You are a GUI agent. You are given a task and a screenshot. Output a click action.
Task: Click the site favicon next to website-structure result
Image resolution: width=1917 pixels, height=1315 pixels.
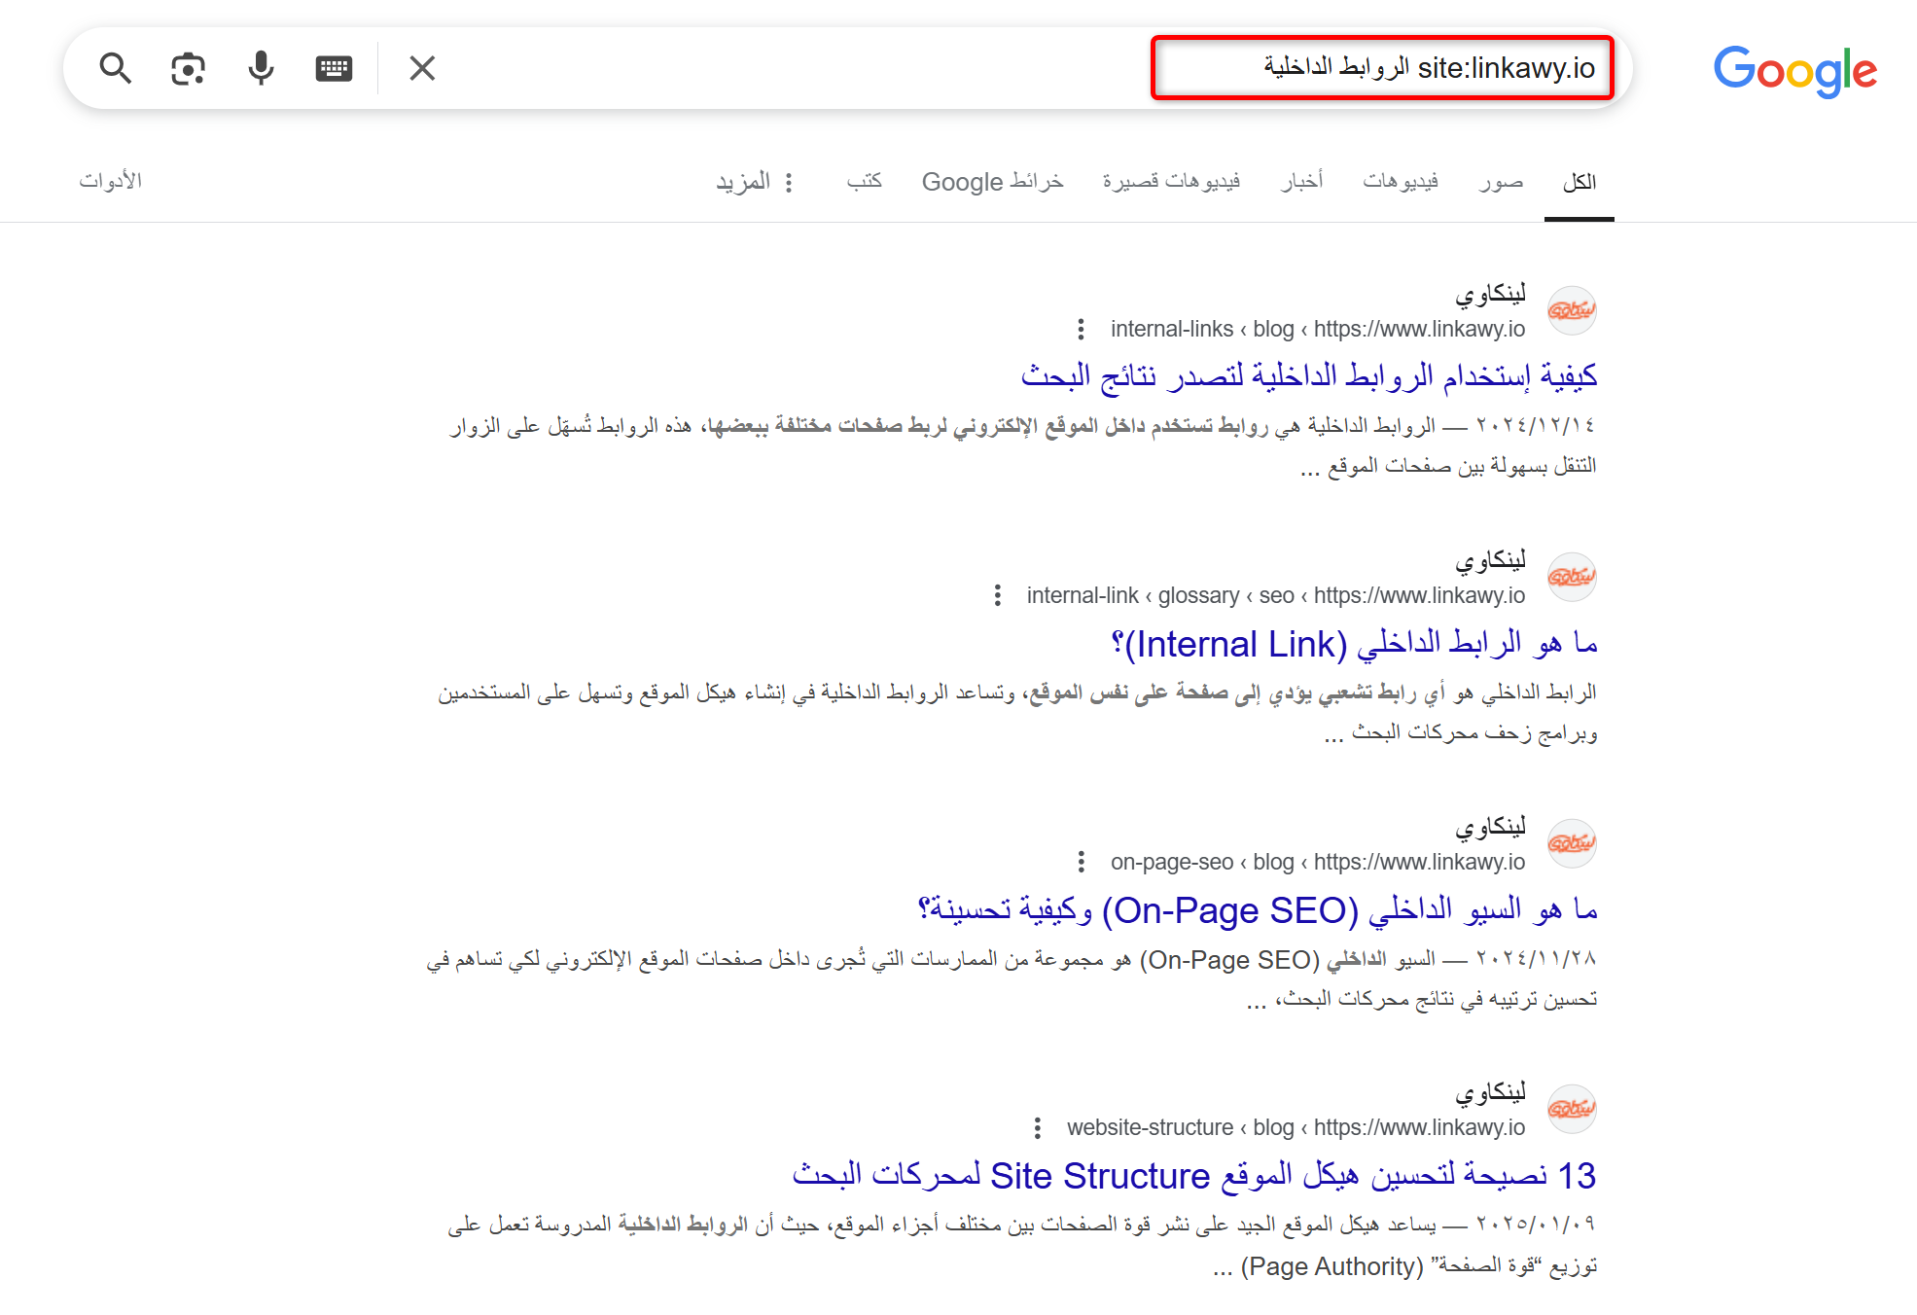pyautogui.click(x=1573, y=1109)
